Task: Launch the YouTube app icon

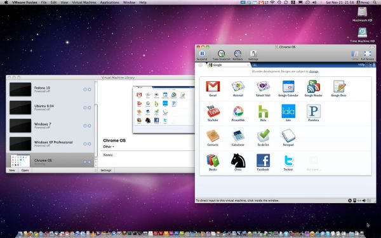Action: tap(213, 113)
